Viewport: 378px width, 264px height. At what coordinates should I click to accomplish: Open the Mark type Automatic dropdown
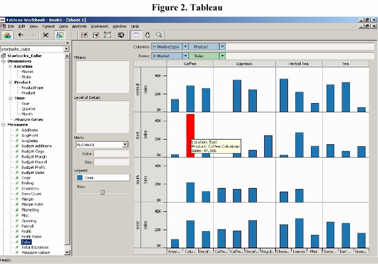pos(125,145)
